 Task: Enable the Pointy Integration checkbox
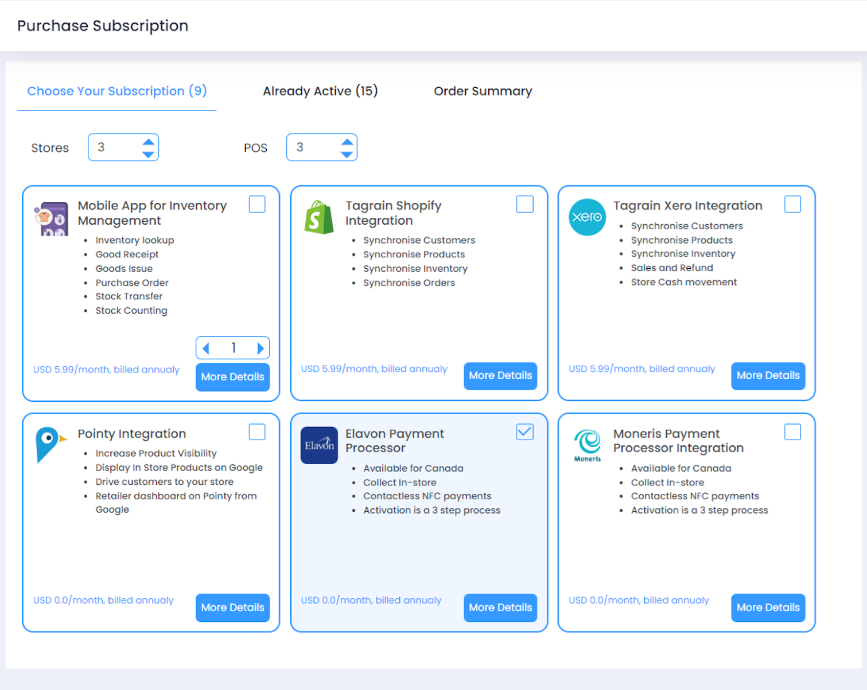tap(257, 432)
